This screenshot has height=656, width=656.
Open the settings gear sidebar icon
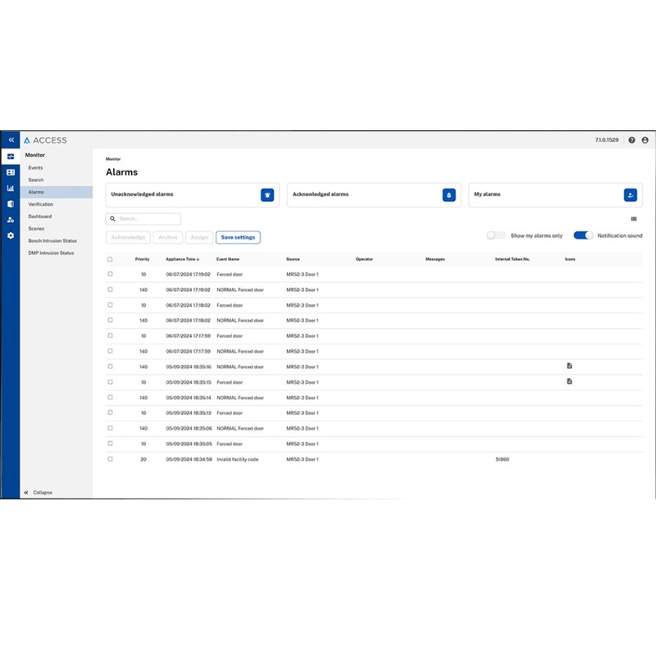coord(11,235)
